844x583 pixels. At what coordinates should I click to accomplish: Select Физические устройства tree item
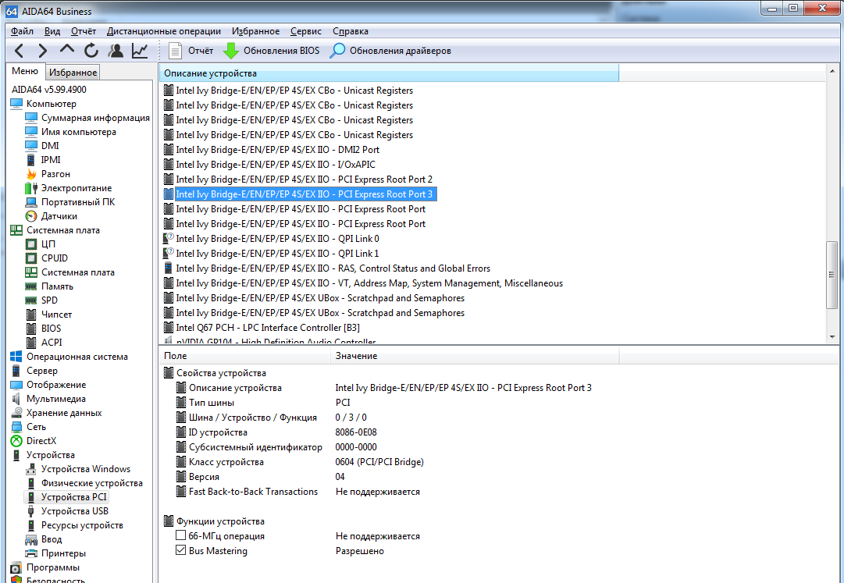92,483
